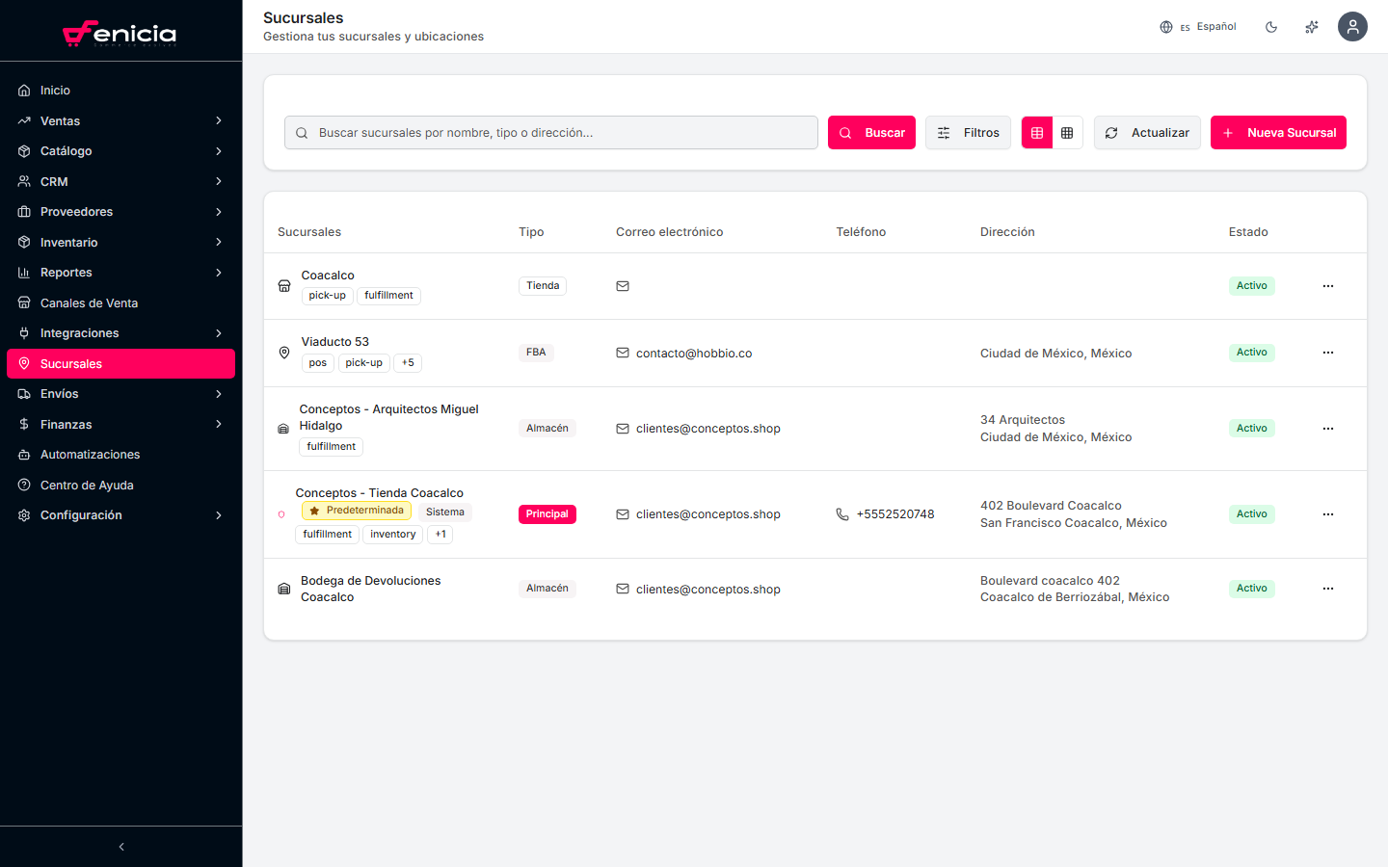Image resolution: width=1388 pixels, height=867 pixels.
Task: Open the globe language icon
Action: click(x=1166, y=27)
